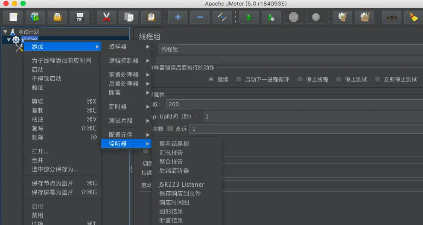This screenshot has width=423, height=225.
Task: Click 启动 in context menu
Action: pos(63,69)
